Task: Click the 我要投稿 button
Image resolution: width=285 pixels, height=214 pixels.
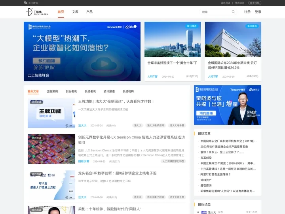Action: (255, 3)
